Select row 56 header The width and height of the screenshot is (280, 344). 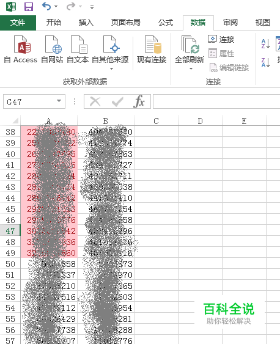tap(10, 330)
